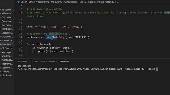The width and height of the screenshot is (170, 95).
Task: Click the Python file icon in the breadcrumb
Action: click(19, 2)
